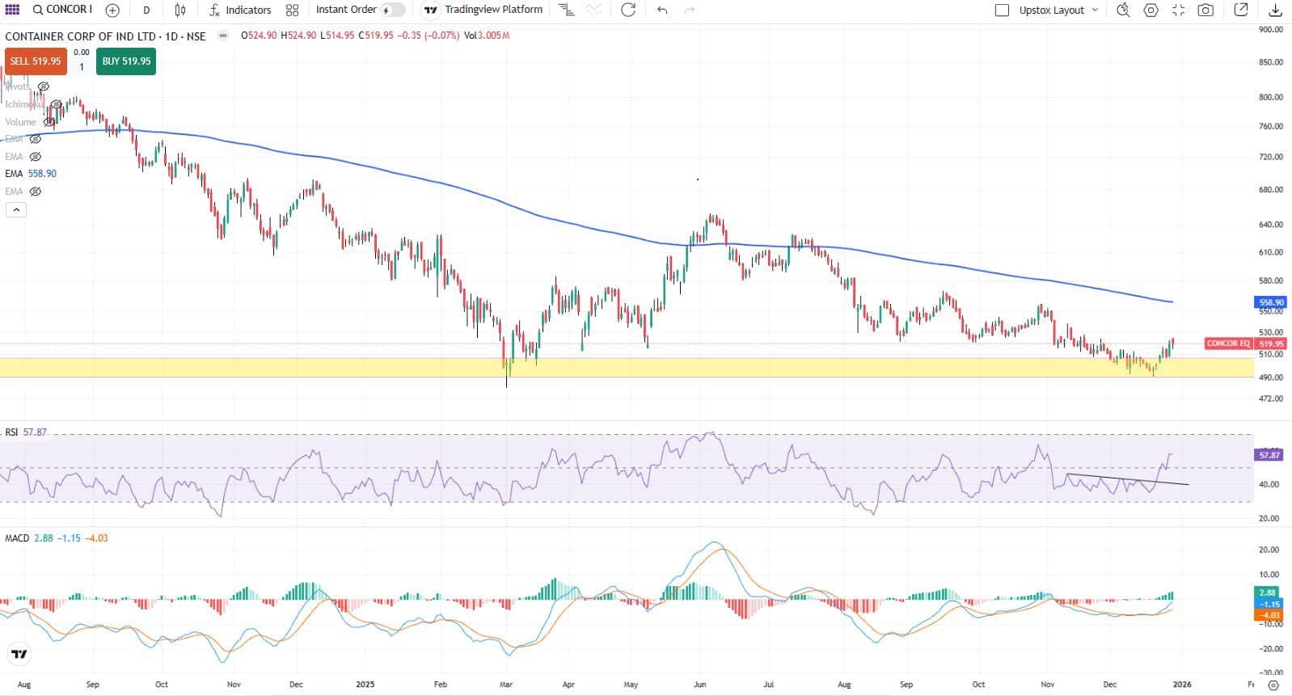
Task: Collapse the indicator legend with chevron
Action: point(16,210)
